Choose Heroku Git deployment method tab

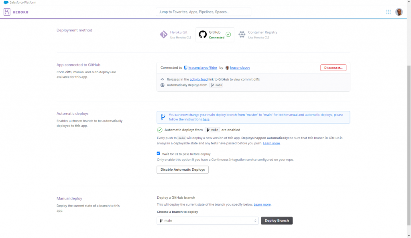176,35
